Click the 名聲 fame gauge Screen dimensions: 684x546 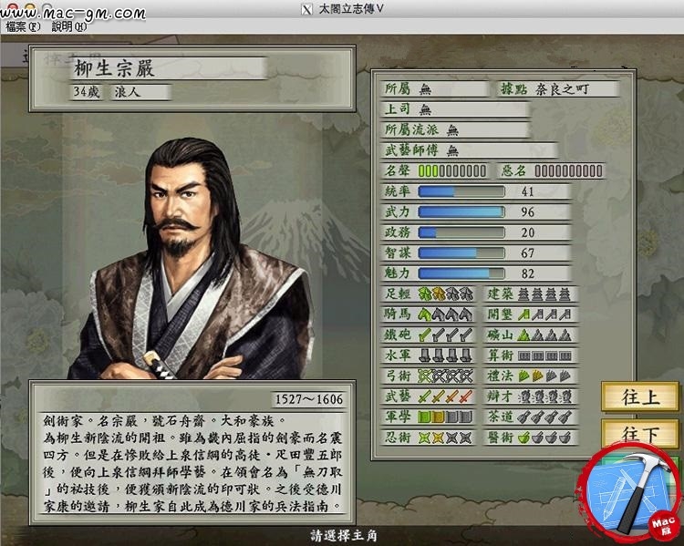(x=452, y=171)
